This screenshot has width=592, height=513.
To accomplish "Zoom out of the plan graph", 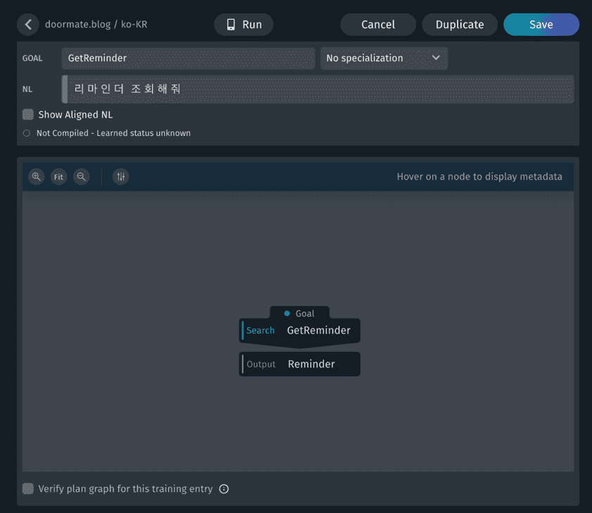I will [82, 177].
